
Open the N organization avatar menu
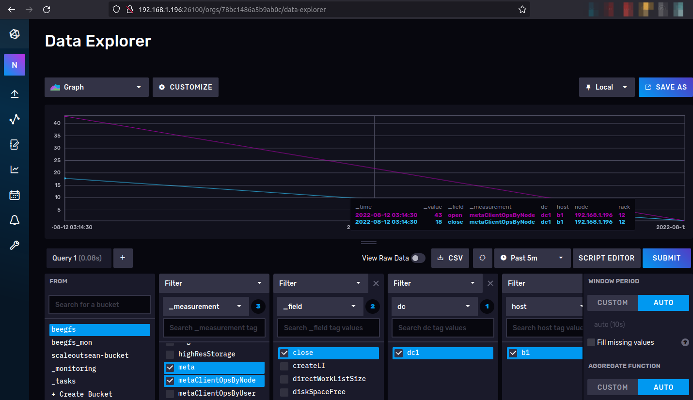click(15, 65)
